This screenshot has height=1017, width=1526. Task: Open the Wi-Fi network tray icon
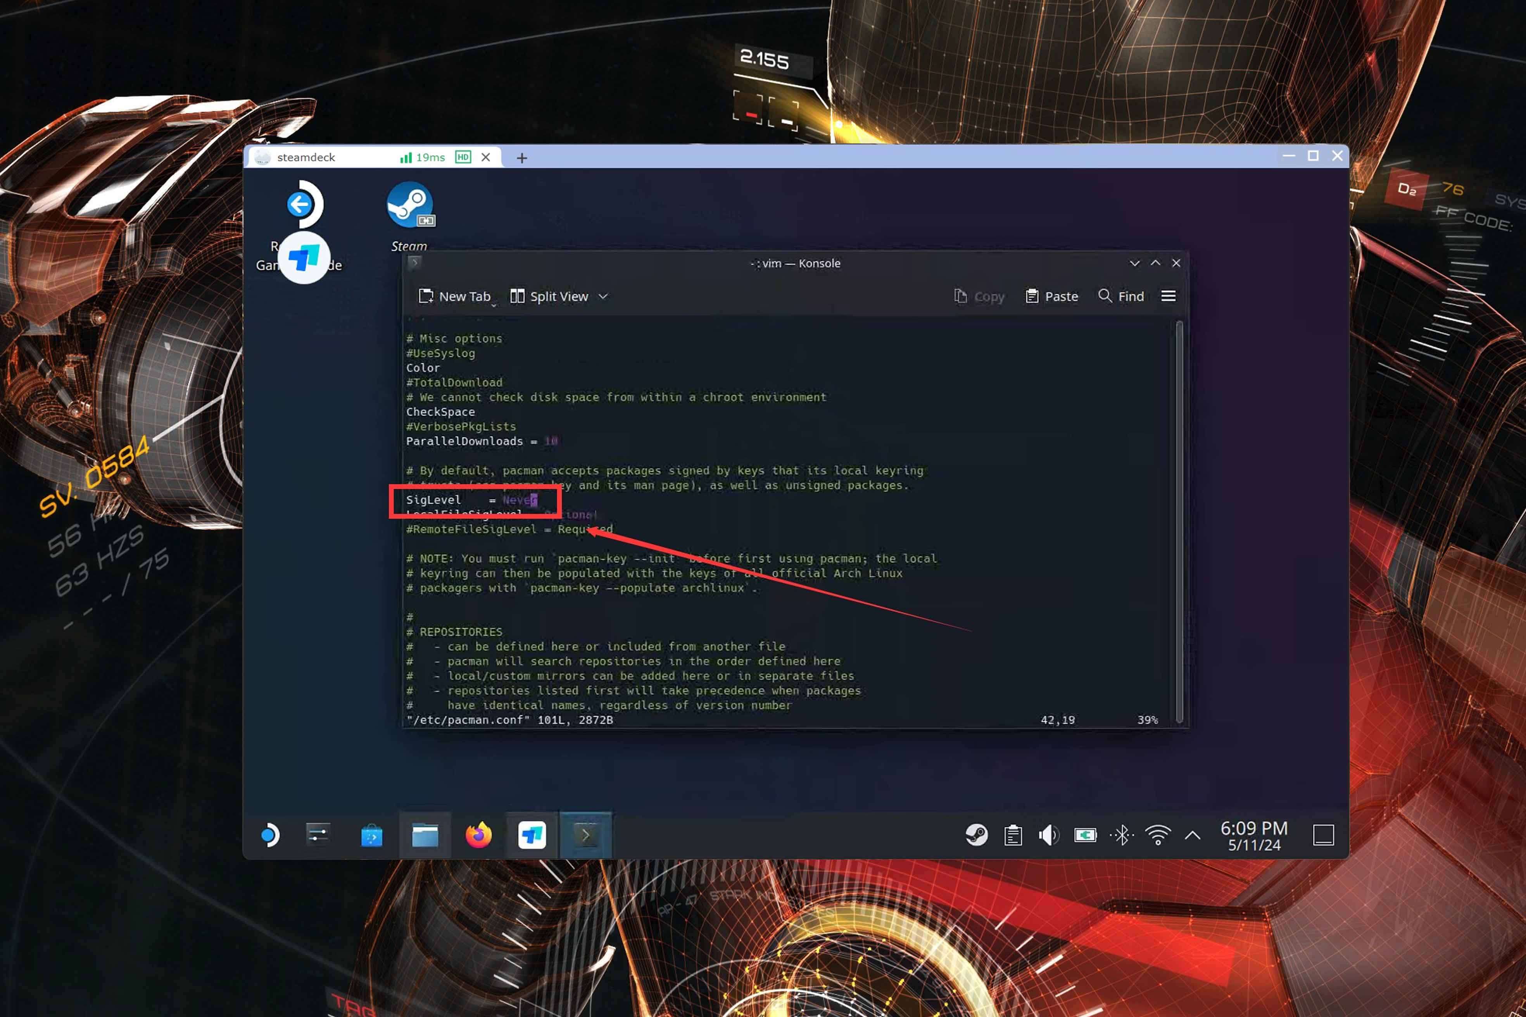click(x=1157, y=835)
